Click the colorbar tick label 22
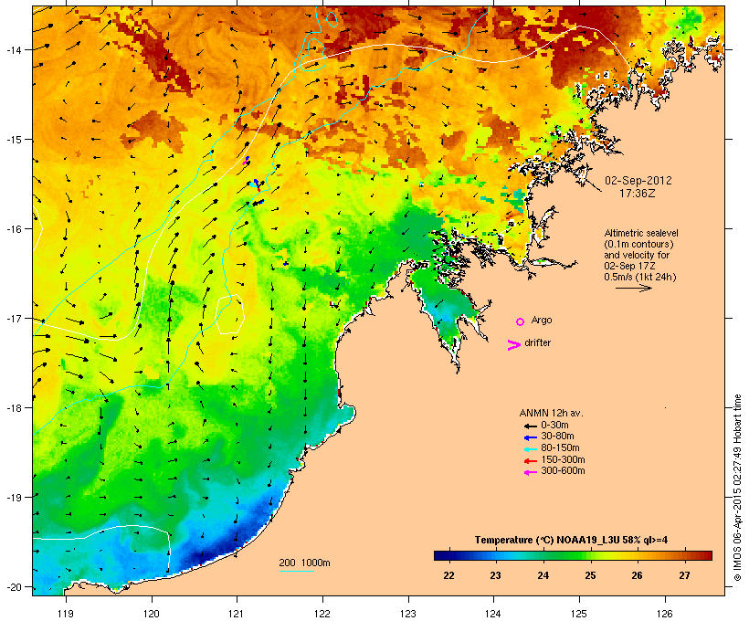This screenshot has height=621, width=749. pos(448,575)
